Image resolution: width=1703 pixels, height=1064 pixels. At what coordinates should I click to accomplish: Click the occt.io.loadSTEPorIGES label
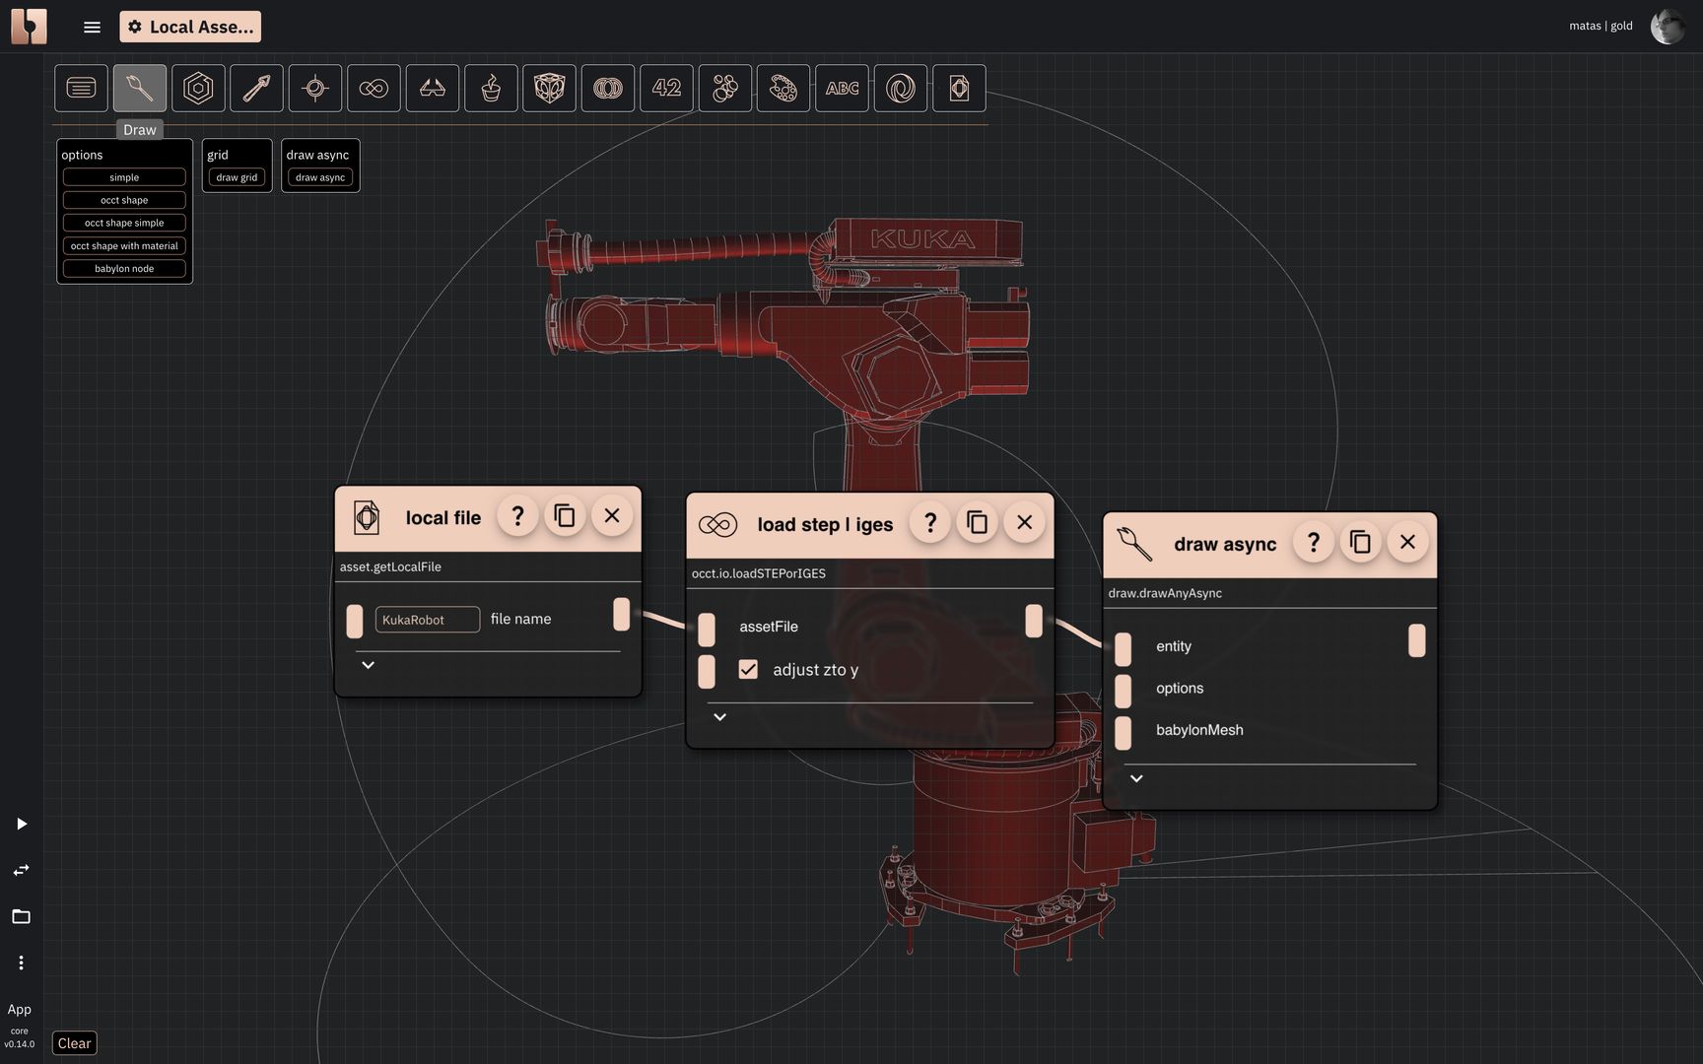[x=759, y=573]
